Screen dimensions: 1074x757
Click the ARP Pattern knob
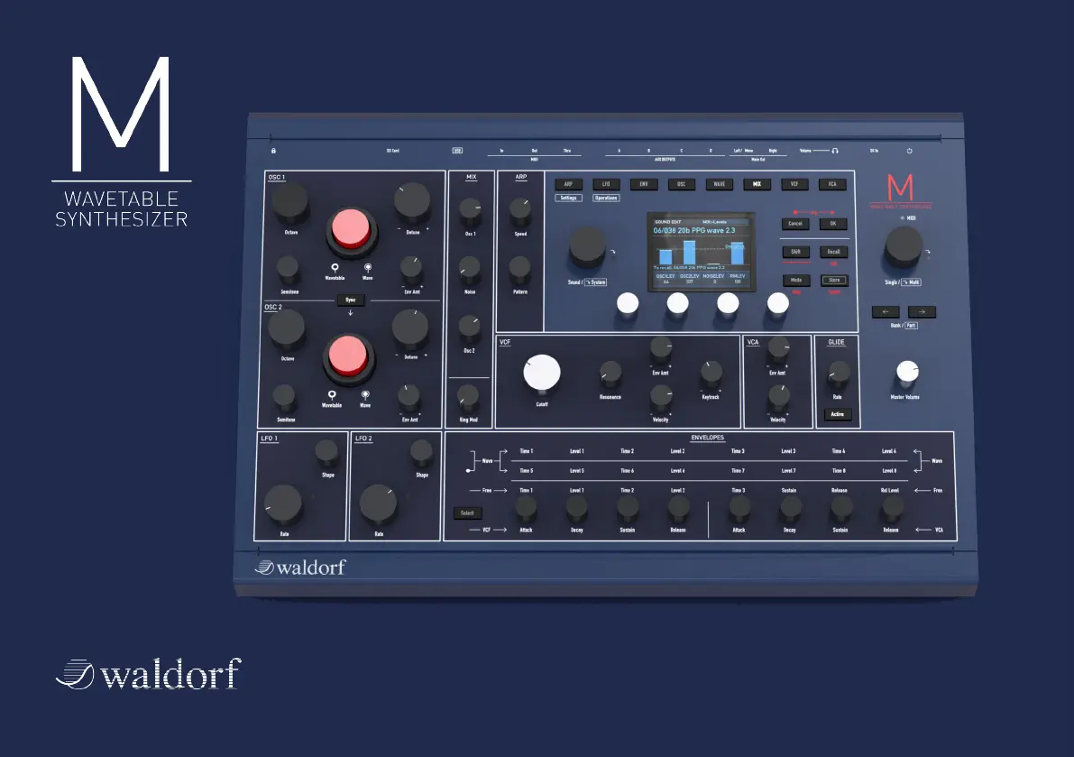pyautogui.click(x=520, y=269)
